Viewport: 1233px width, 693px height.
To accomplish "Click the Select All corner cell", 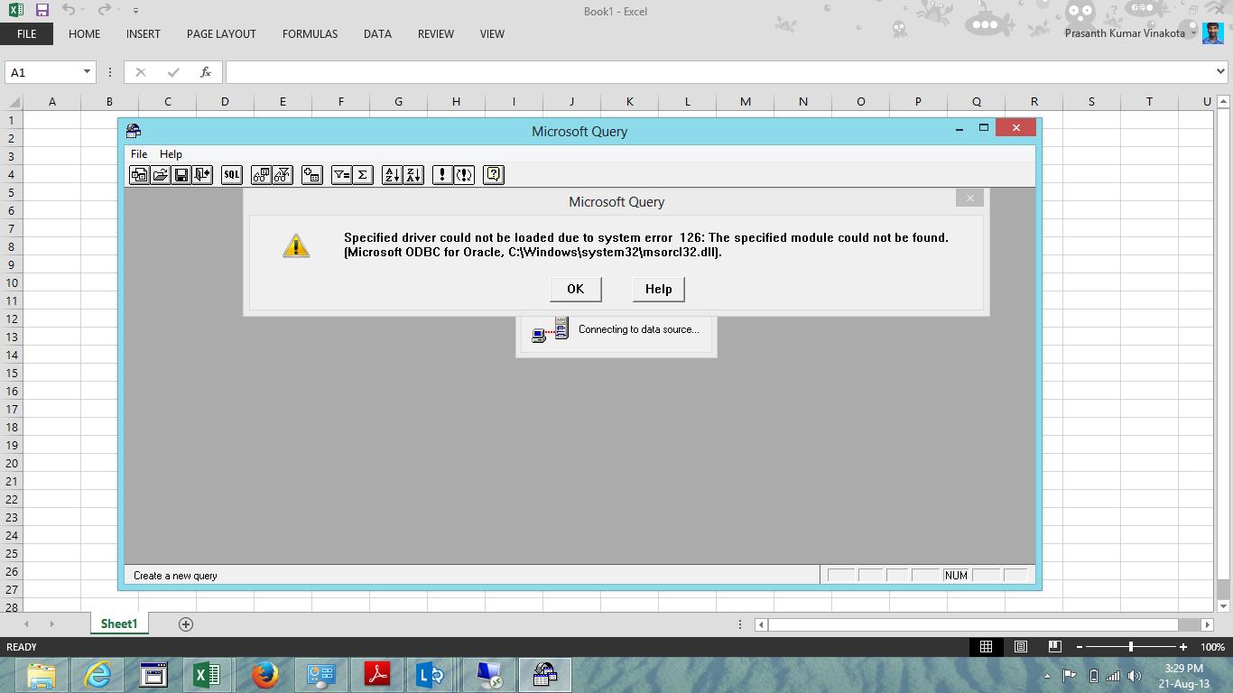I will coord(12,101).
